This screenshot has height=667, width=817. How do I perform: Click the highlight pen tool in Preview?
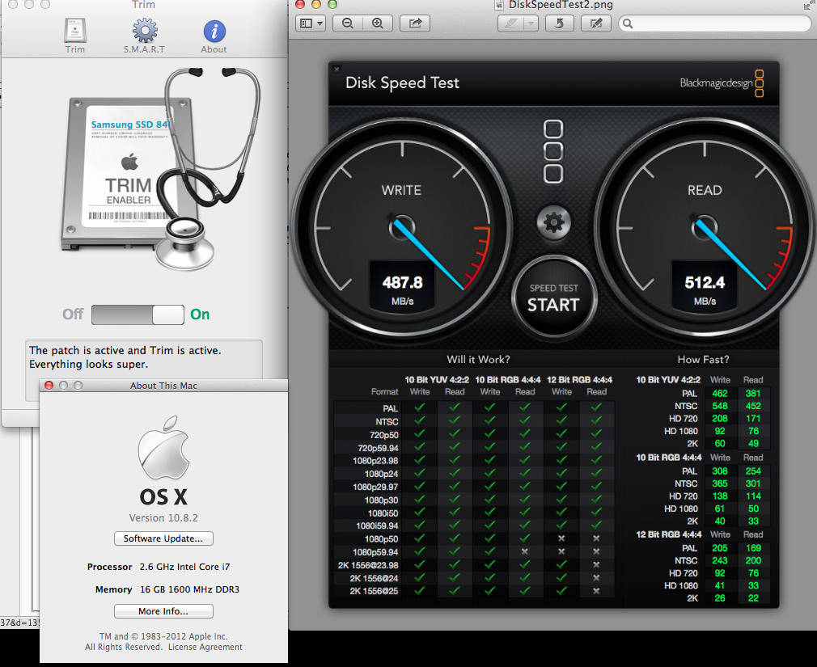tap(510, 23)
